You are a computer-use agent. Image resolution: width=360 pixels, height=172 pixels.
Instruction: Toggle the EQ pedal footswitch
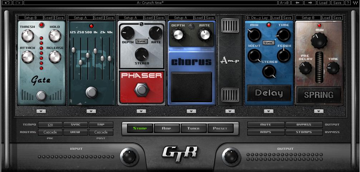pyautogui.click(x=92, y=92)
